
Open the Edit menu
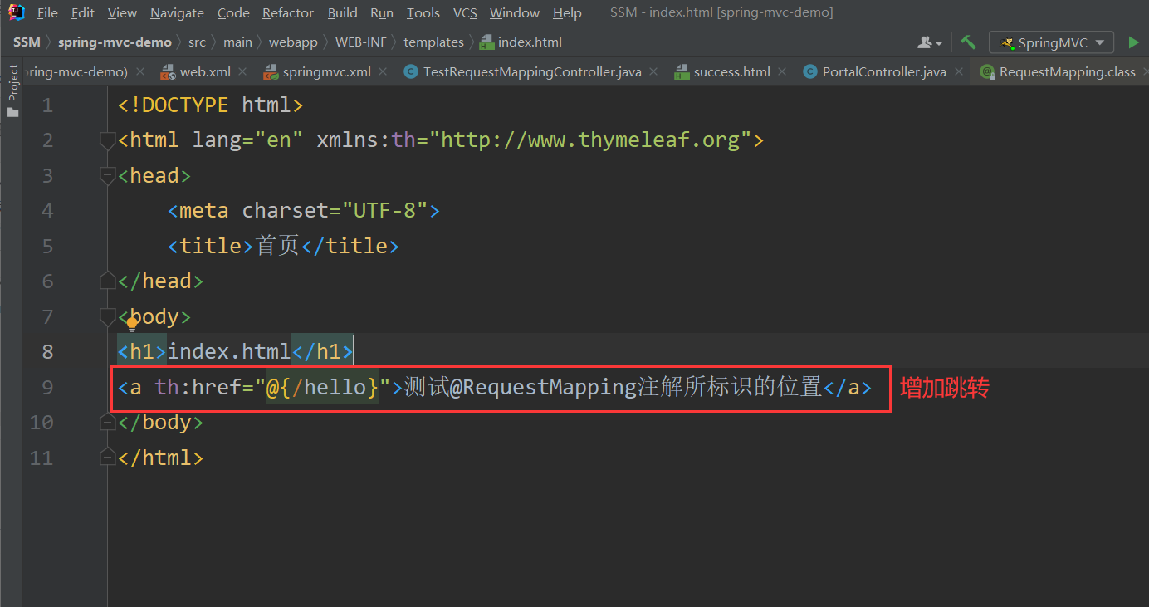83,12
